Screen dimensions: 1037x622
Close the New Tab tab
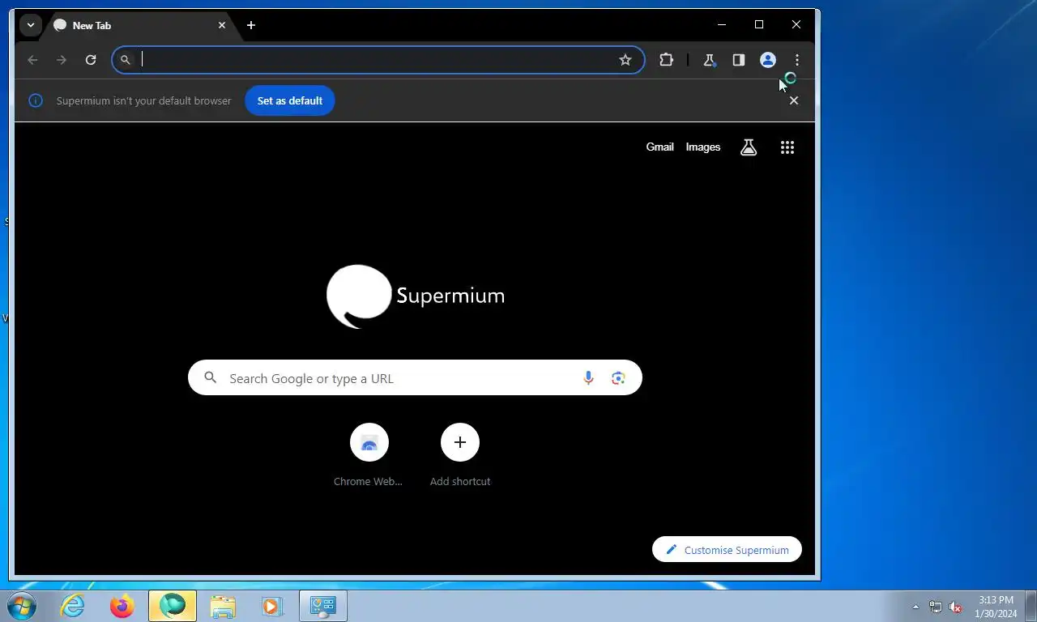[x=221, y=25]
